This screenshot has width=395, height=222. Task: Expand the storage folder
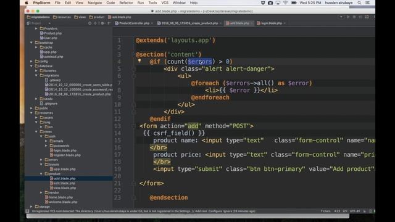tap(31, 207)
